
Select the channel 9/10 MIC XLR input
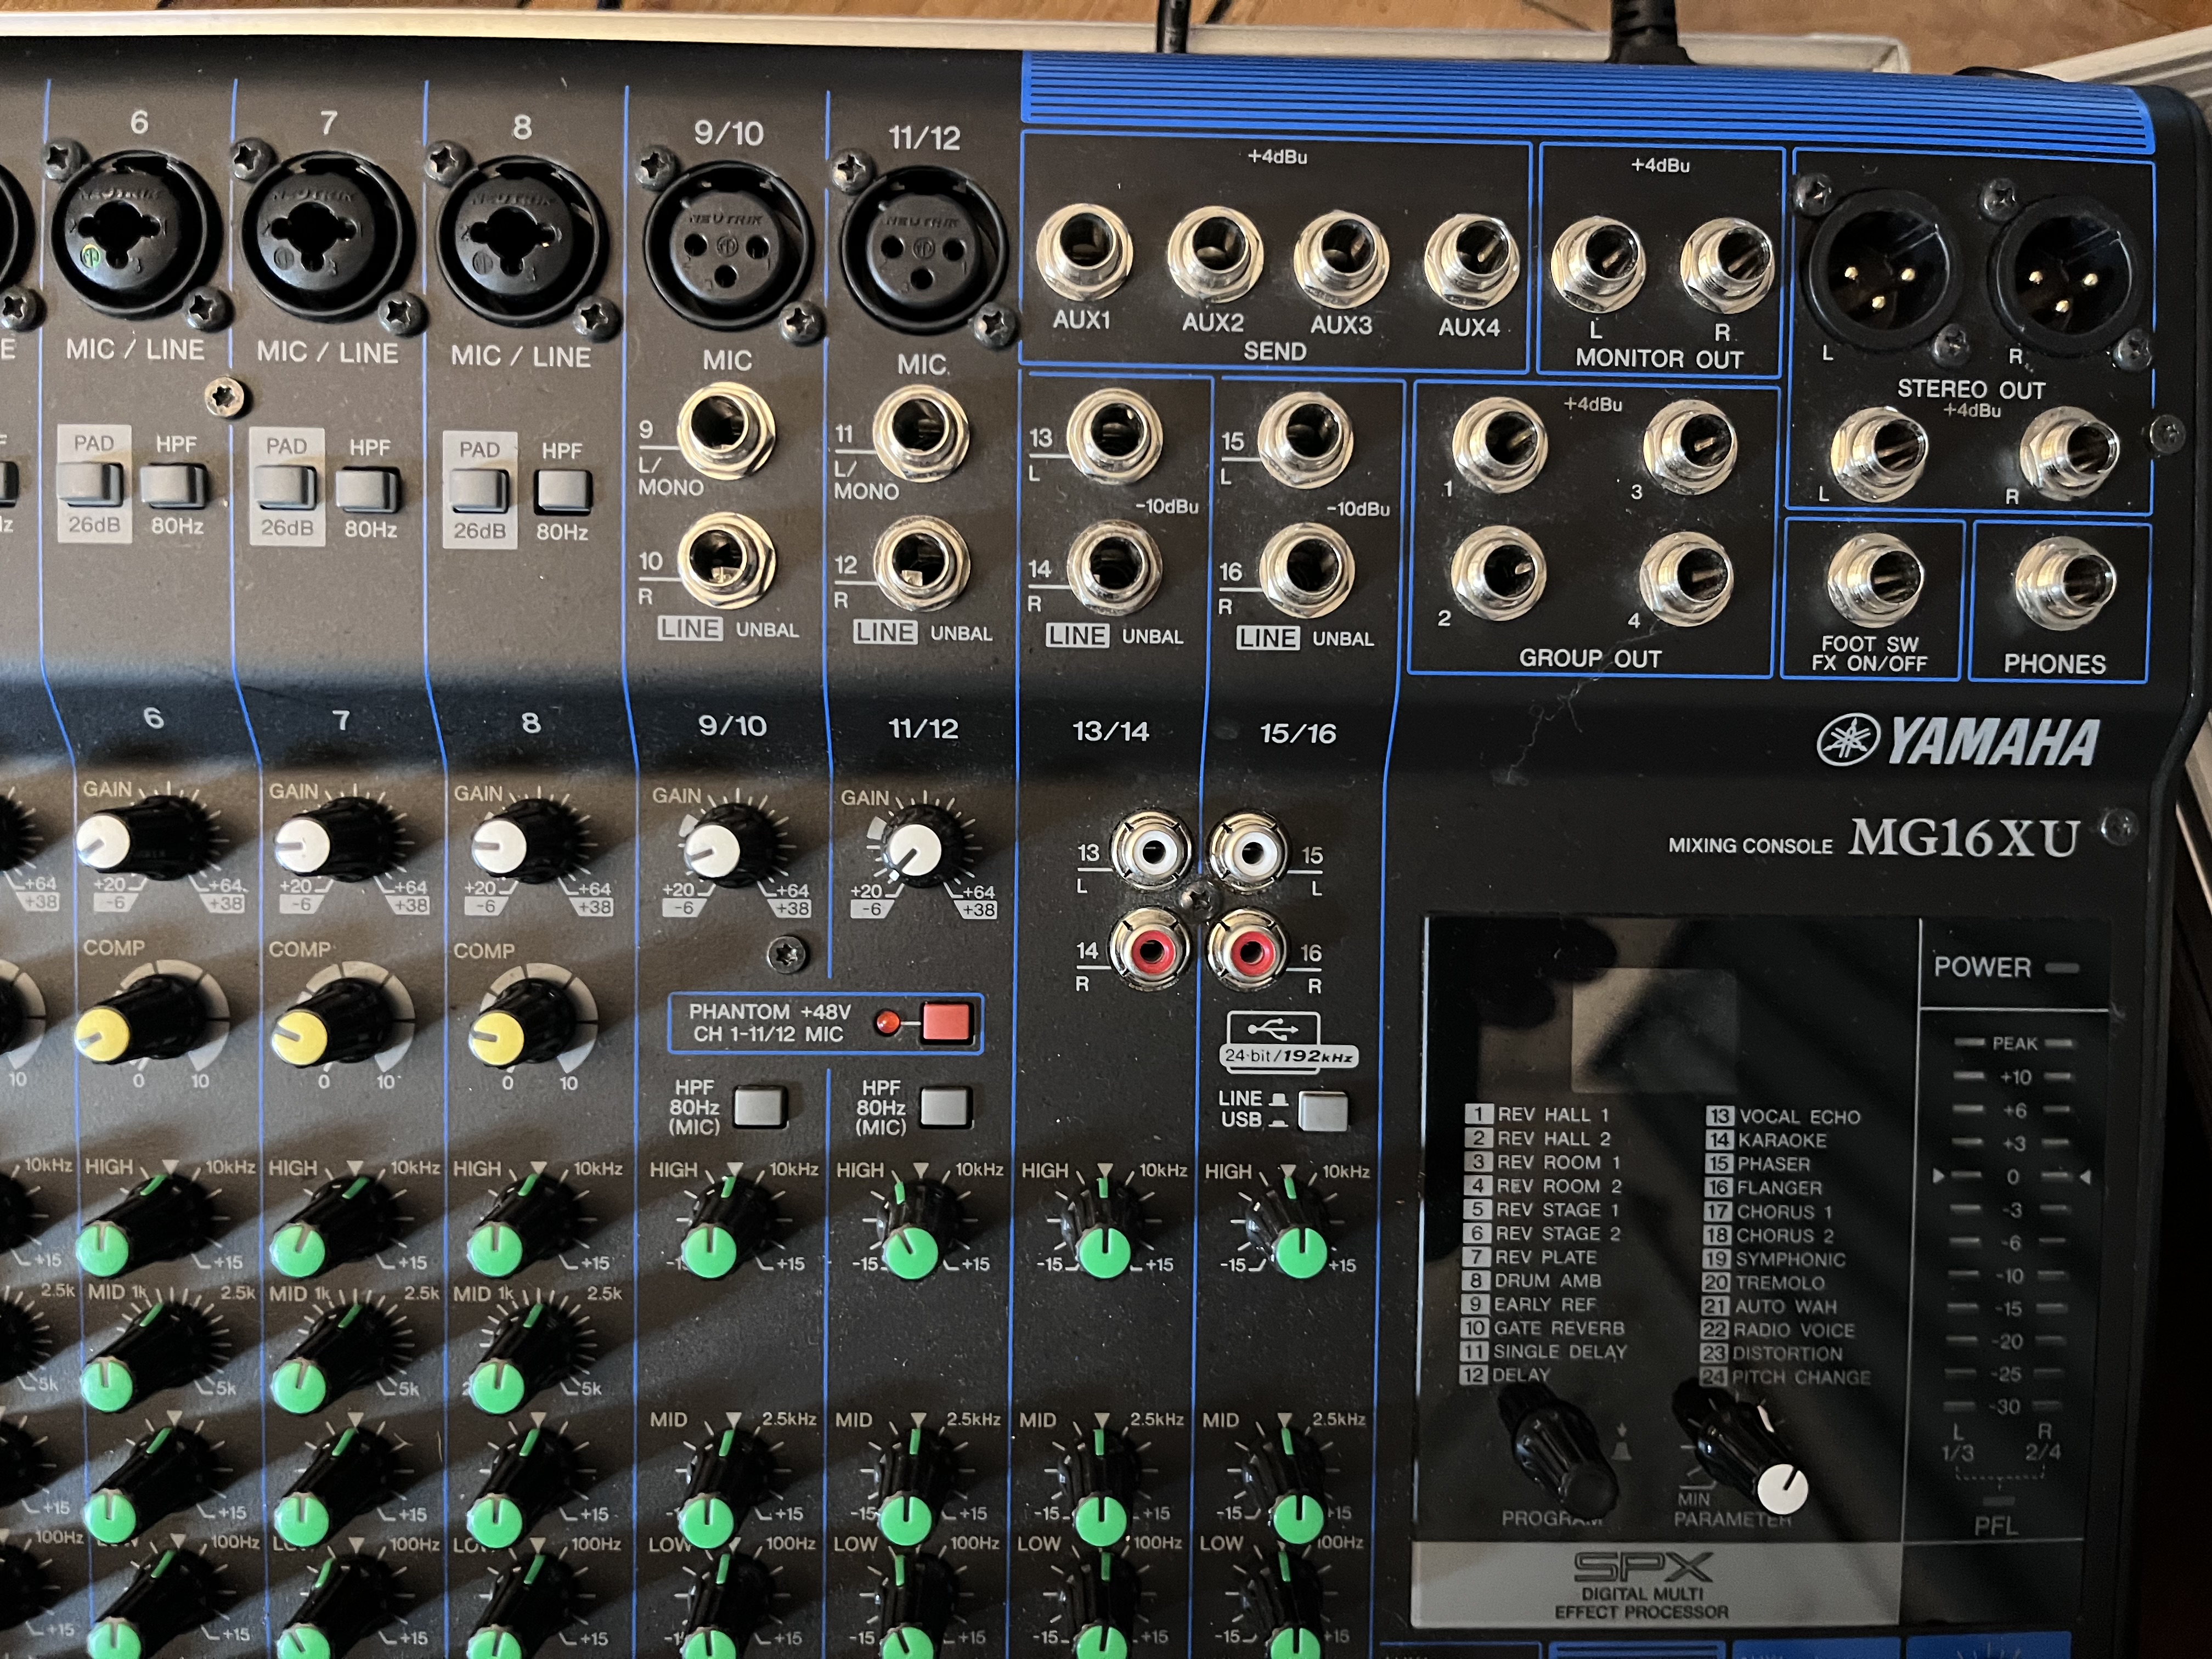pos(728,244)
